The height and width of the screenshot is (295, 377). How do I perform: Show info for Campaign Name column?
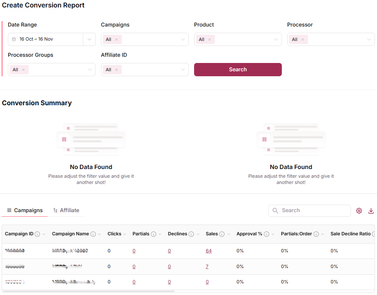93,234
